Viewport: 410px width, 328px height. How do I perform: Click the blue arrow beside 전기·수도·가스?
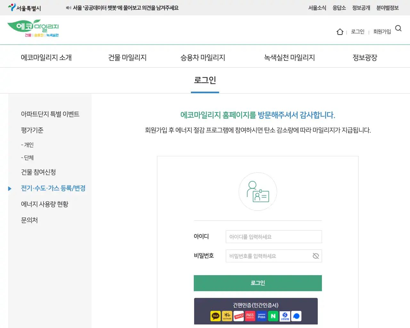tap(10, 189)
